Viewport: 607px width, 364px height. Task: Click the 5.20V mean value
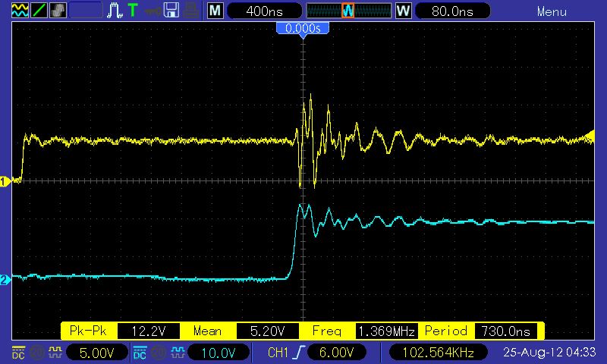click(268, 331)
